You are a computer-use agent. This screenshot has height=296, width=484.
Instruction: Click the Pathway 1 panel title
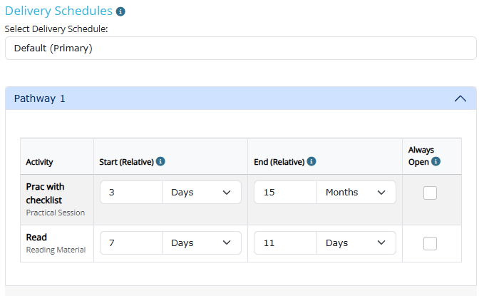coord(40,98)
